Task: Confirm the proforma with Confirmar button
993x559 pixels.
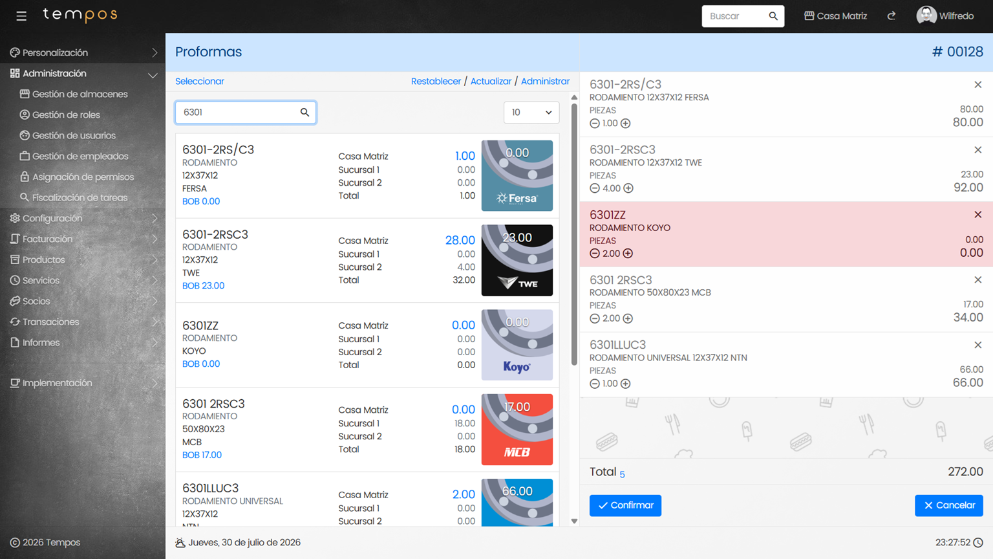Action: coord(625,505)
